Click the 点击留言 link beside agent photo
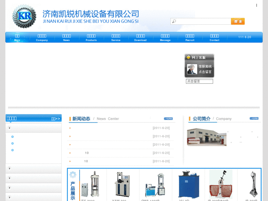 [205, 72]
